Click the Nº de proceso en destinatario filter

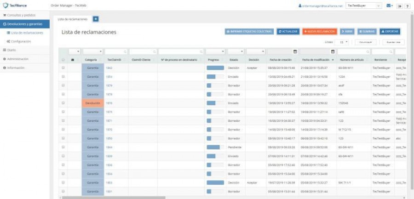181,52
